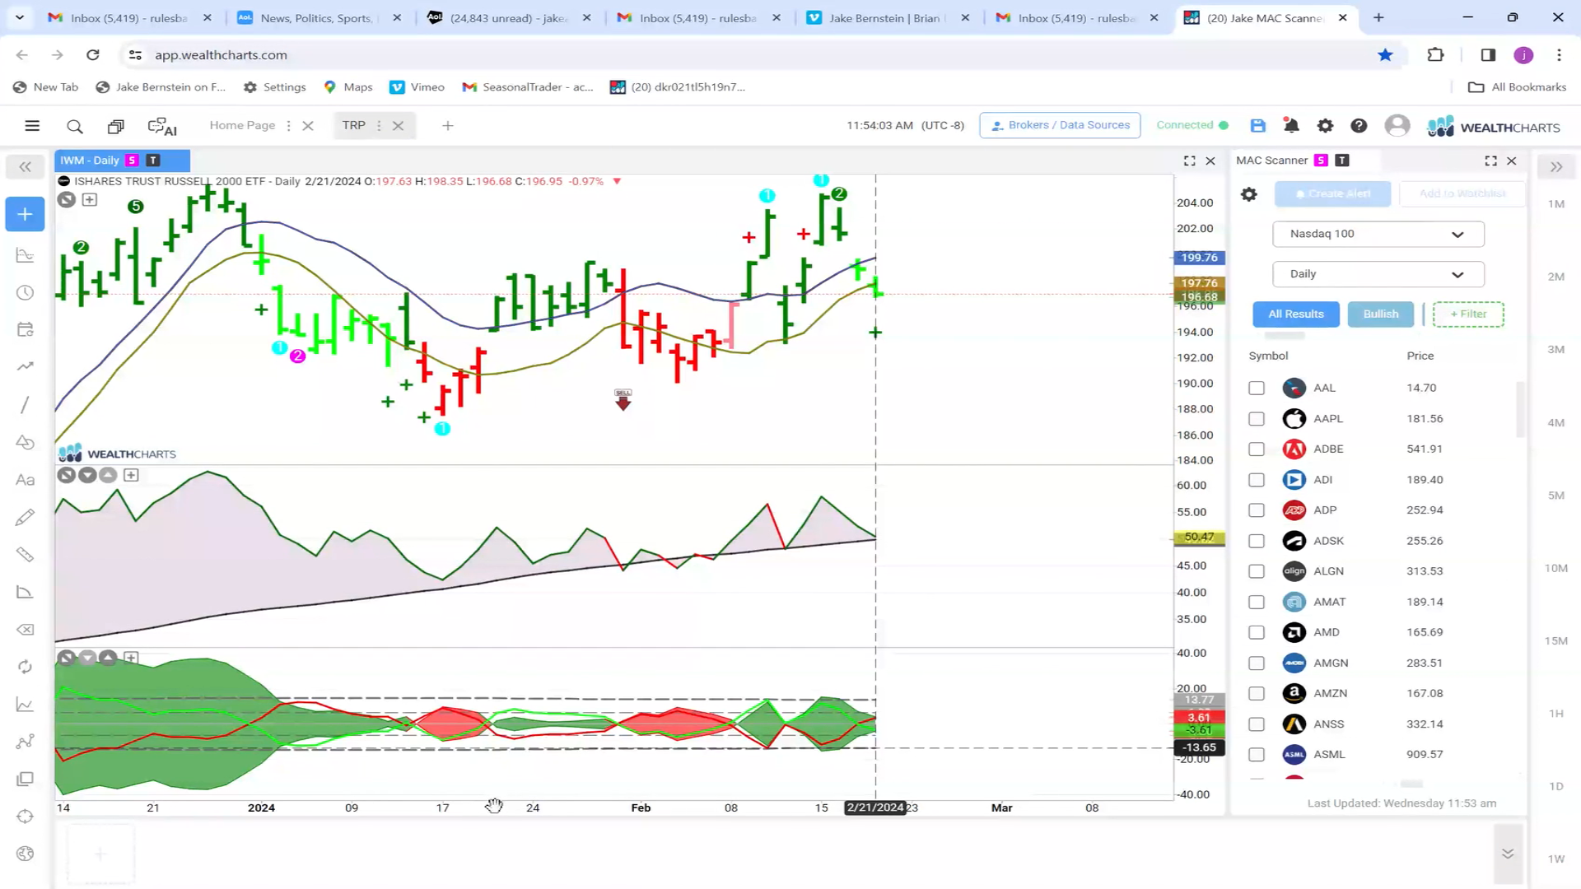Open the user profile avatar
The height and width of the screenshot is (889, 1581).
[1397, 125]
